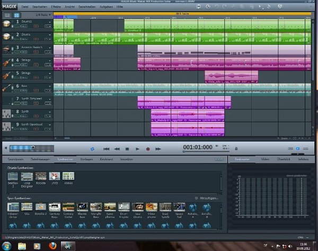Expand the track 1 Drums name dropdown
The height and width of the screenshot is (251, 318).
(50, 22)
